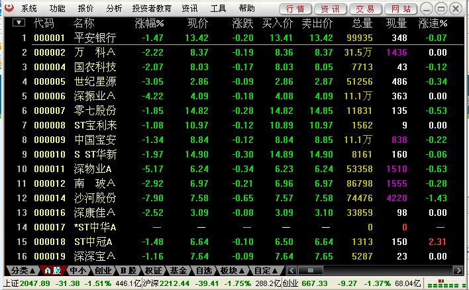Screen dimensions: 469x290
Task: Open the 帮助 menu
Action: click(x=247, y=9)
